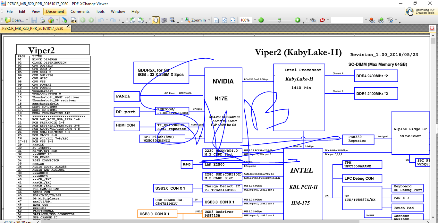This screenshot has width=438, height=223.
Task: Find the next search match
Action: click(381, 20)
